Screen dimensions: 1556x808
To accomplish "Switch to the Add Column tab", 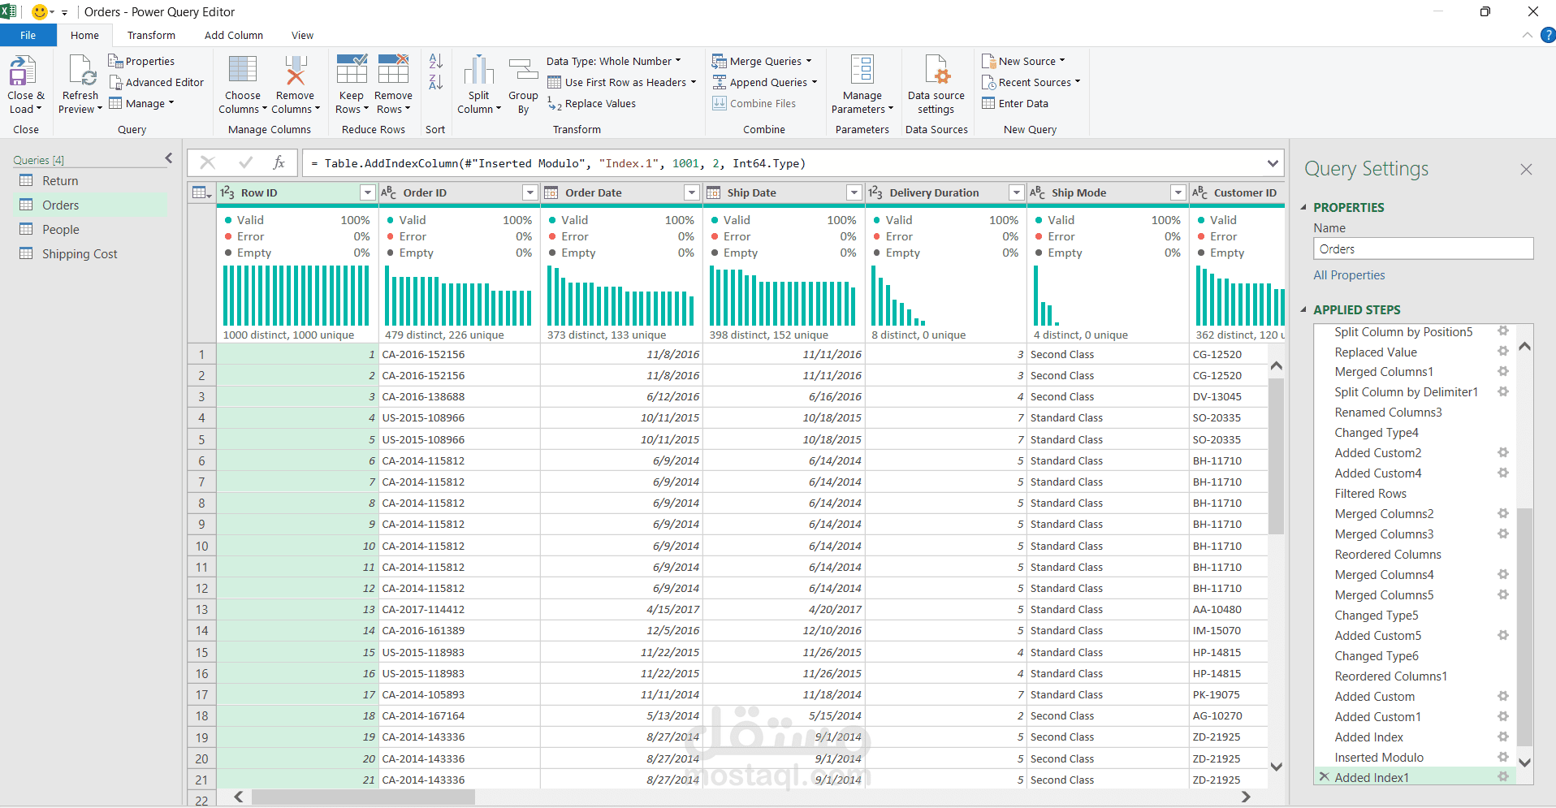I will pos(234,35).
